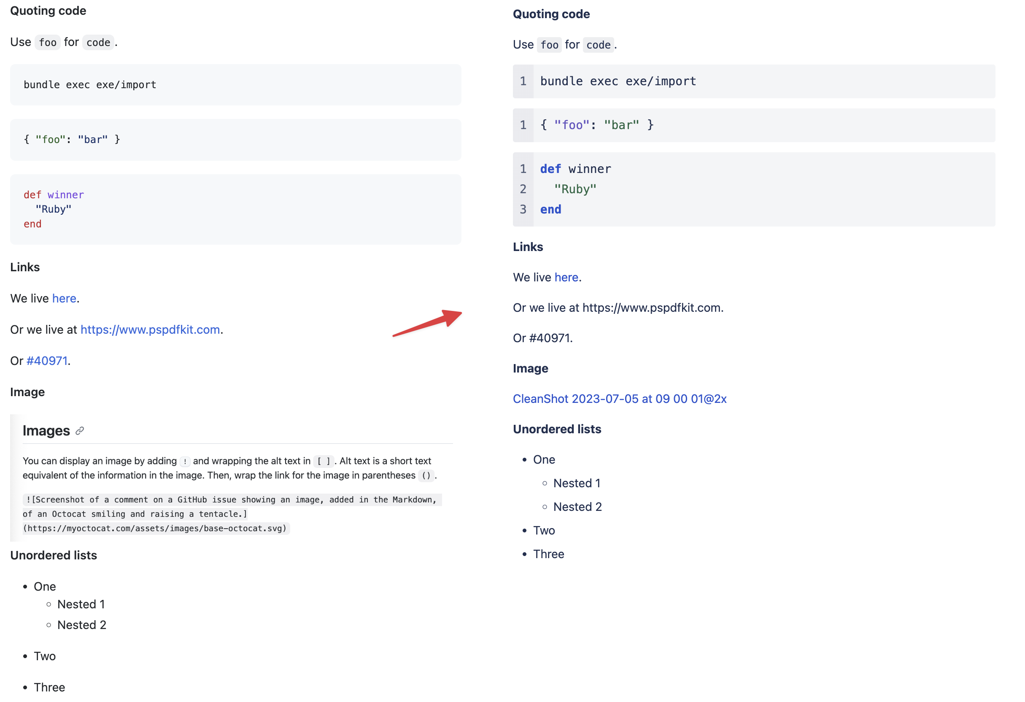Click inline 'foo' code chip in left panel
This screenshot has width=1025, height=702.
pos(48,43)
